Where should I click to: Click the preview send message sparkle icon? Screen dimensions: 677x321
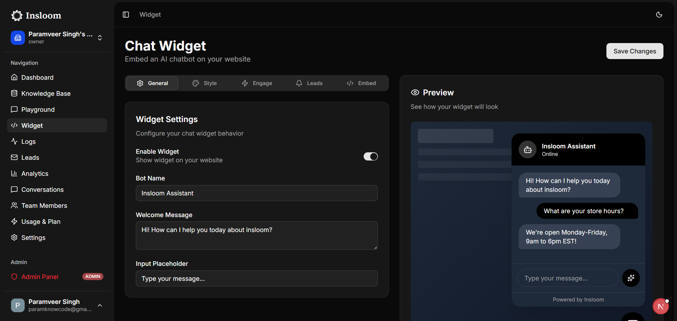coord(631,278)
